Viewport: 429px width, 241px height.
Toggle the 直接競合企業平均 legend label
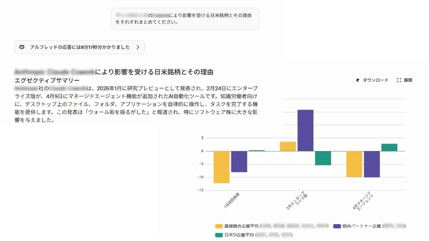(x=241, y=226)
